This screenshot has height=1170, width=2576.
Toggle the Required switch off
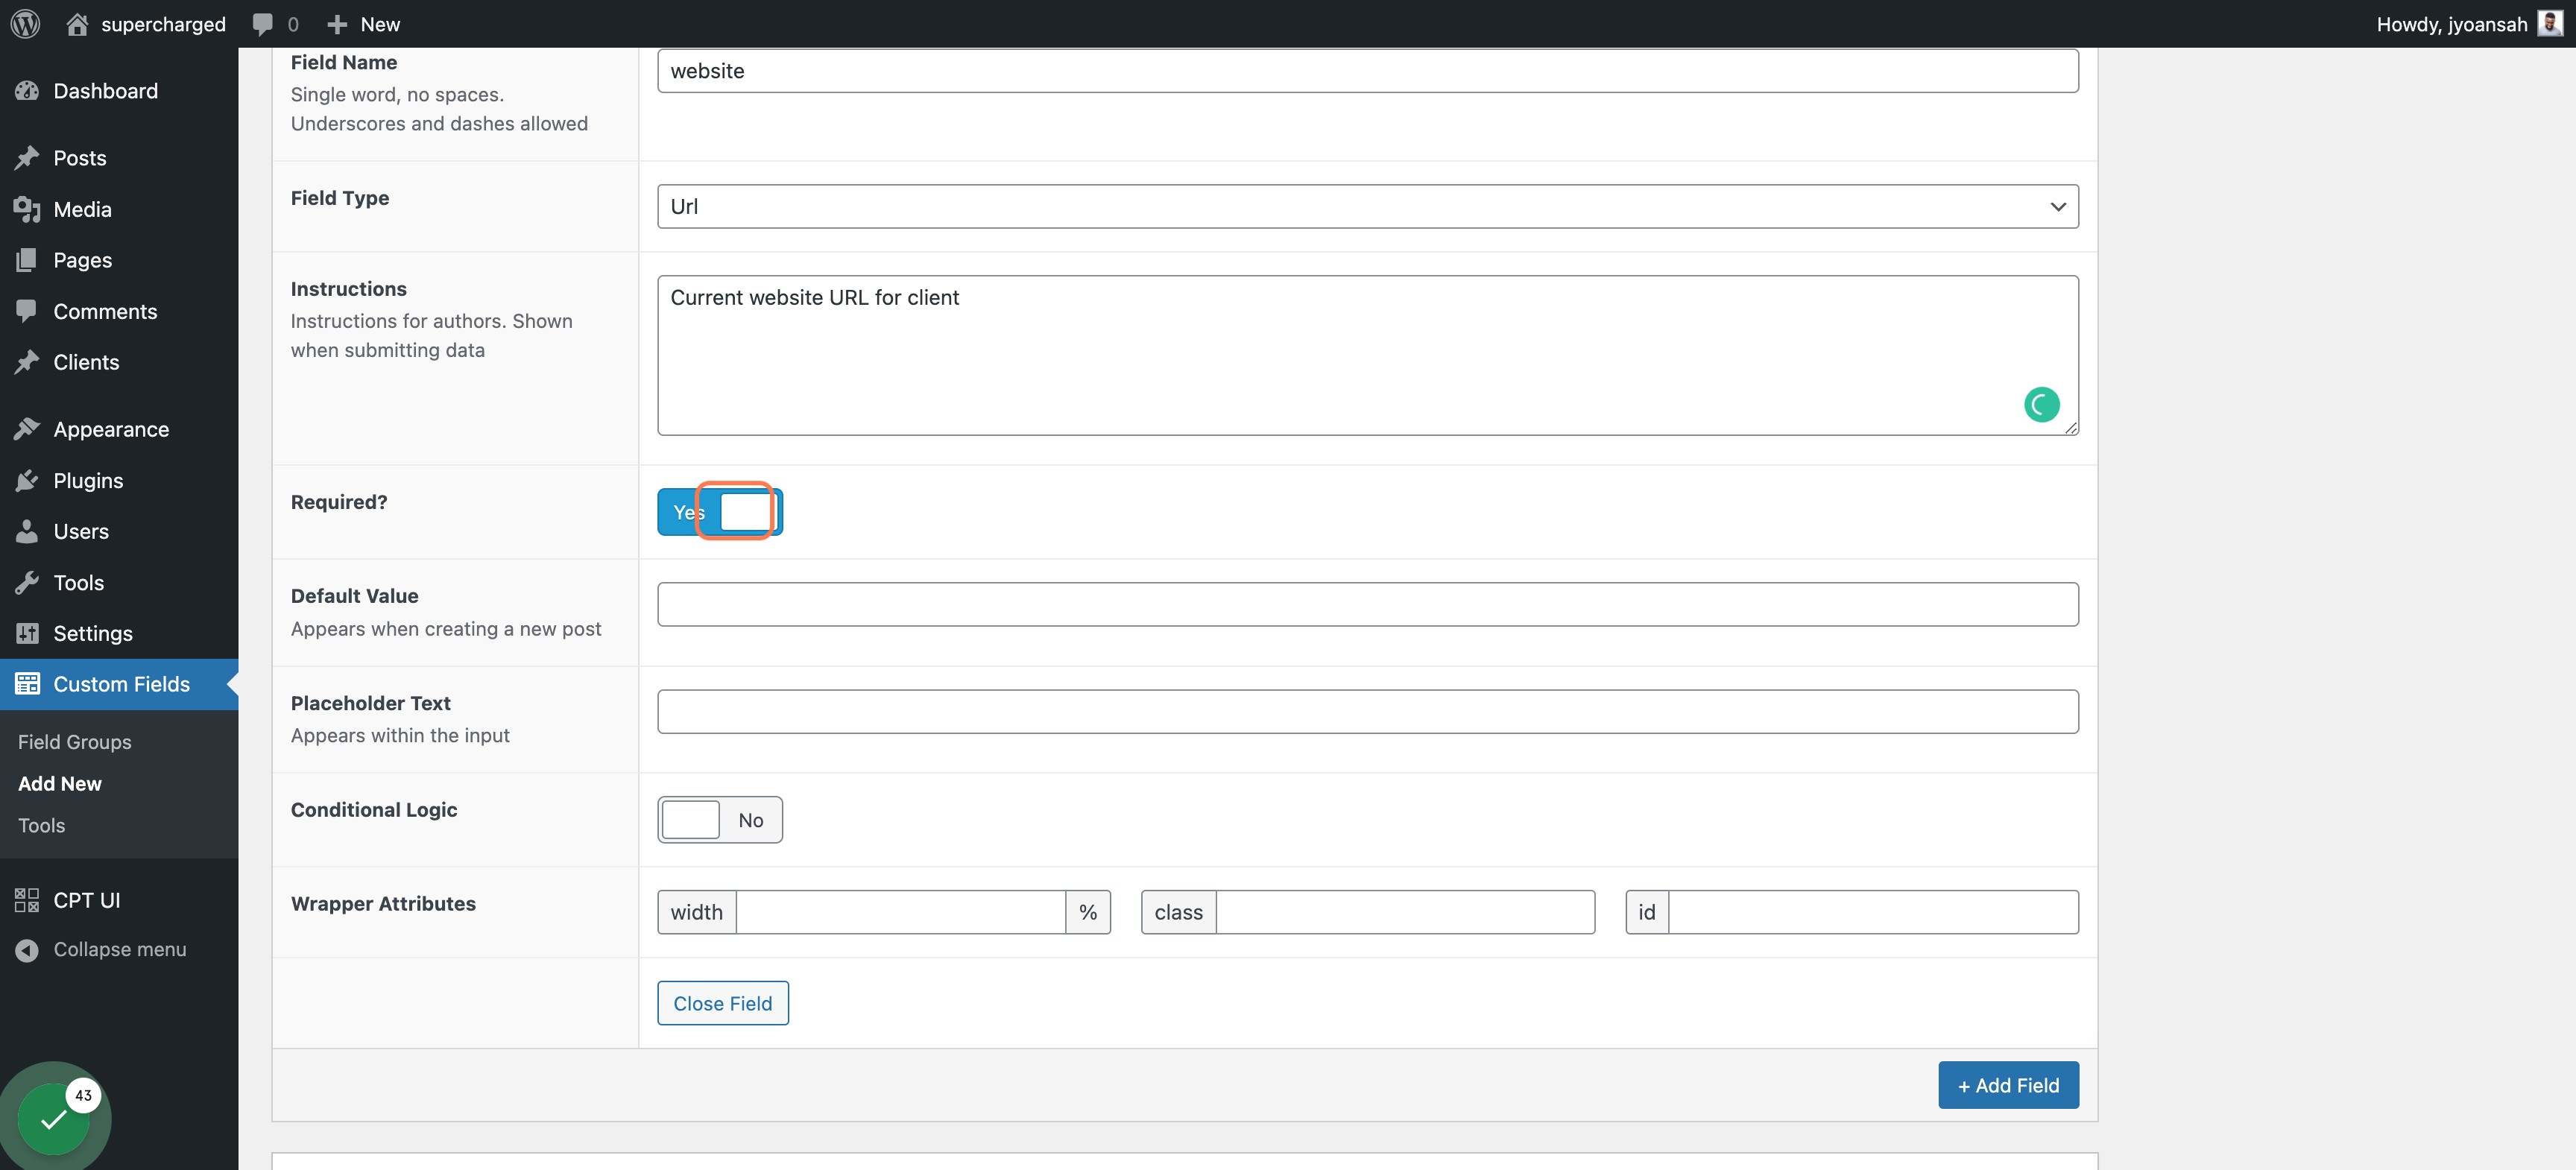click(x=720, y=512)
